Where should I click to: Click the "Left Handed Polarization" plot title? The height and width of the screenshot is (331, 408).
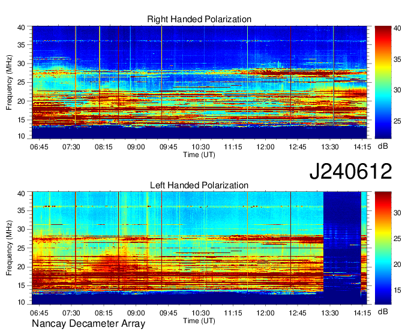pyautogui.click(x=199, y=185)
